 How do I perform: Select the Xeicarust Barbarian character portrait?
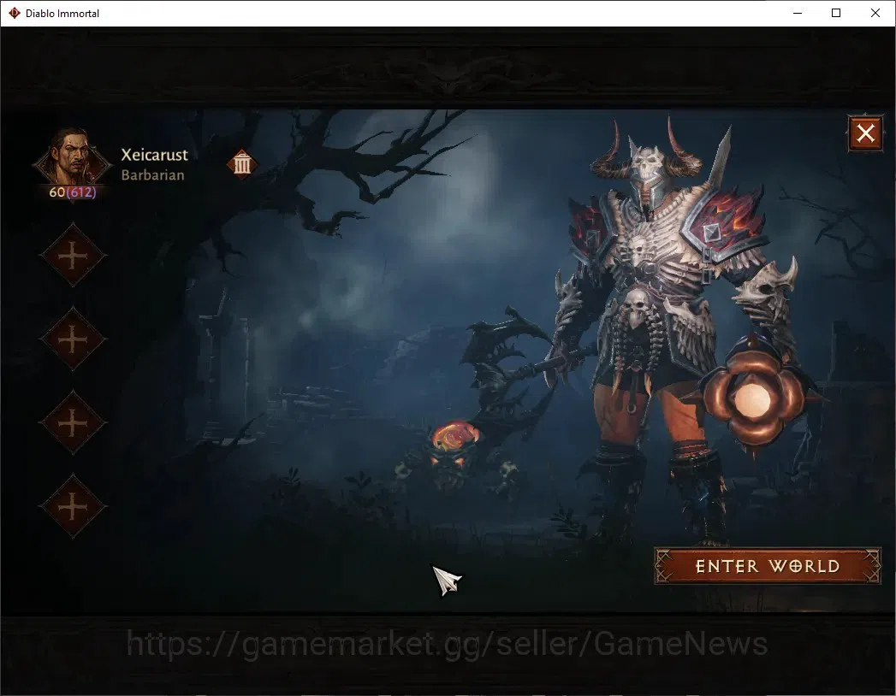(x=72, y=157)
